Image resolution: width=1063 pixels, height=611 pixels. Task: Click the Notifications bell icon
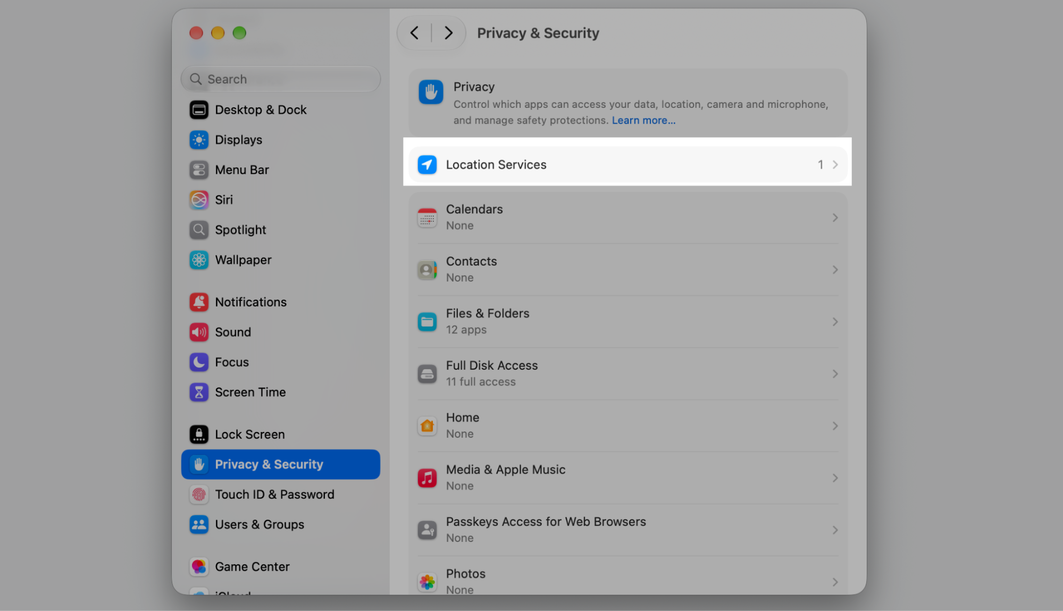coord(199,302)
